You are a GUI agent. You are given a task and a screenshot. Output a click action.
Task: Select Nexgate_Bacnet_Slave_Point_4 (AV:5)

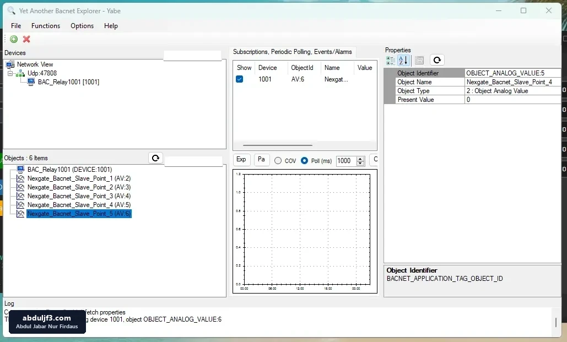[x=79, y=205]
